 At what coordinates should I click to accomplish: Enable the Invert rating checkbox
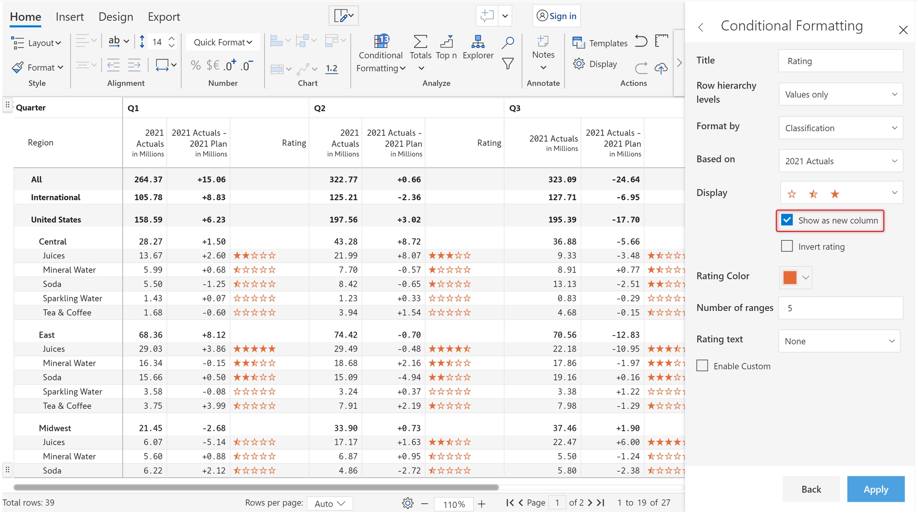click(x=787, y=246)
